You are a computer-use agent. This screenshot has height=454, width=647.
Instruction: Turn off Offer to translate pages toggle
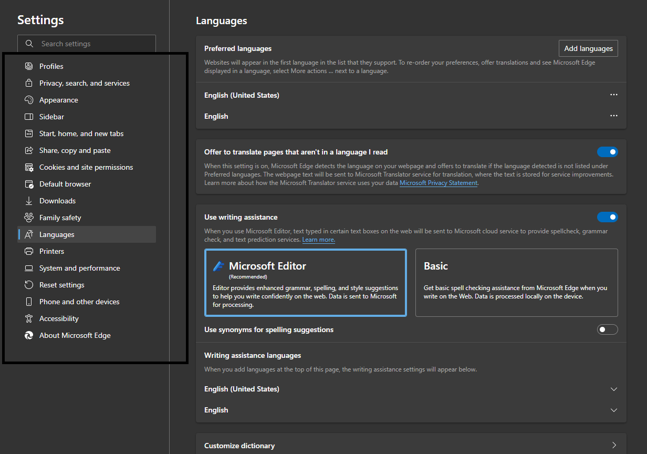pos(608,152)
